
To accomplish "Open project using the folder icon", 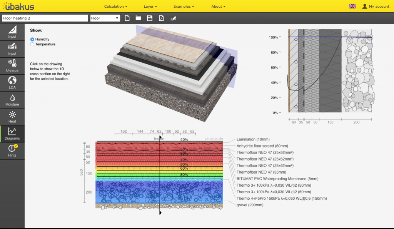I will pyautogui.click(x=139, y=18).
